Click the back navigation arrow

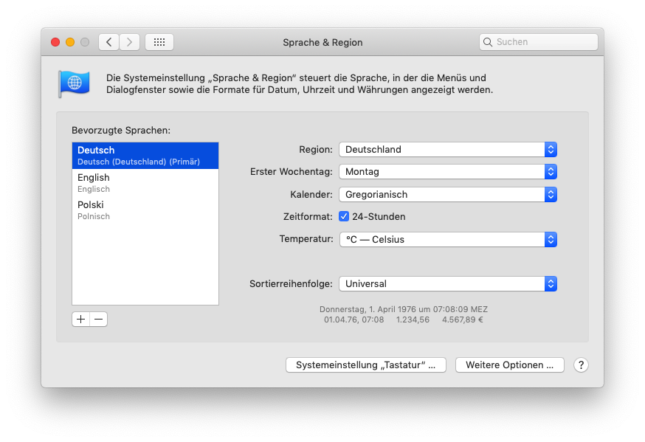coord(108,42)
